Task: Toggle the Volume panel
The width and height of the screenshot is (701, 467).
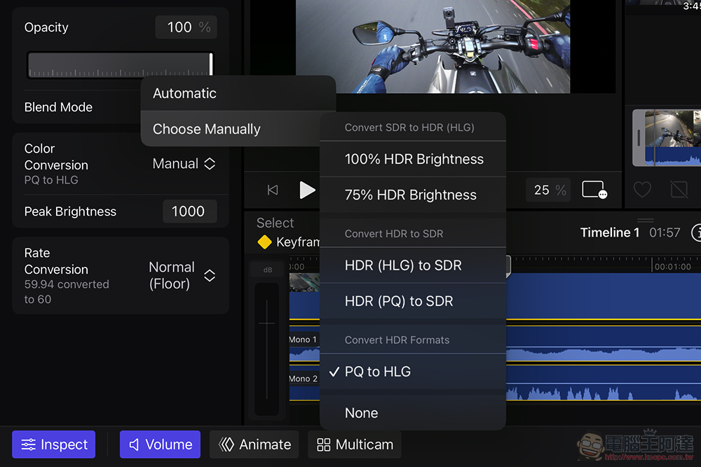Action: click(x=160, y=444)
